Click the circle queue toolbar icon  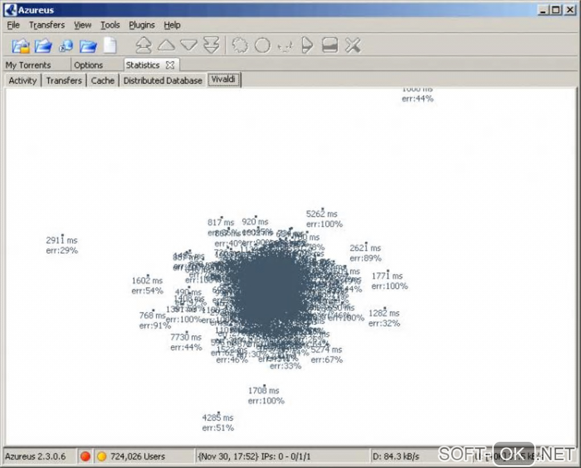pyautogui.click(x=263, y=45)
